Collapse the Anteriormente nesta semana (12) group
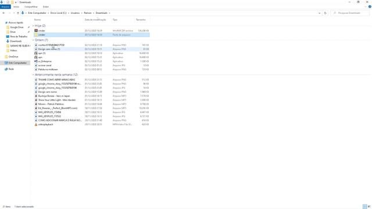 pyautogui.click(x=33, y=75)
